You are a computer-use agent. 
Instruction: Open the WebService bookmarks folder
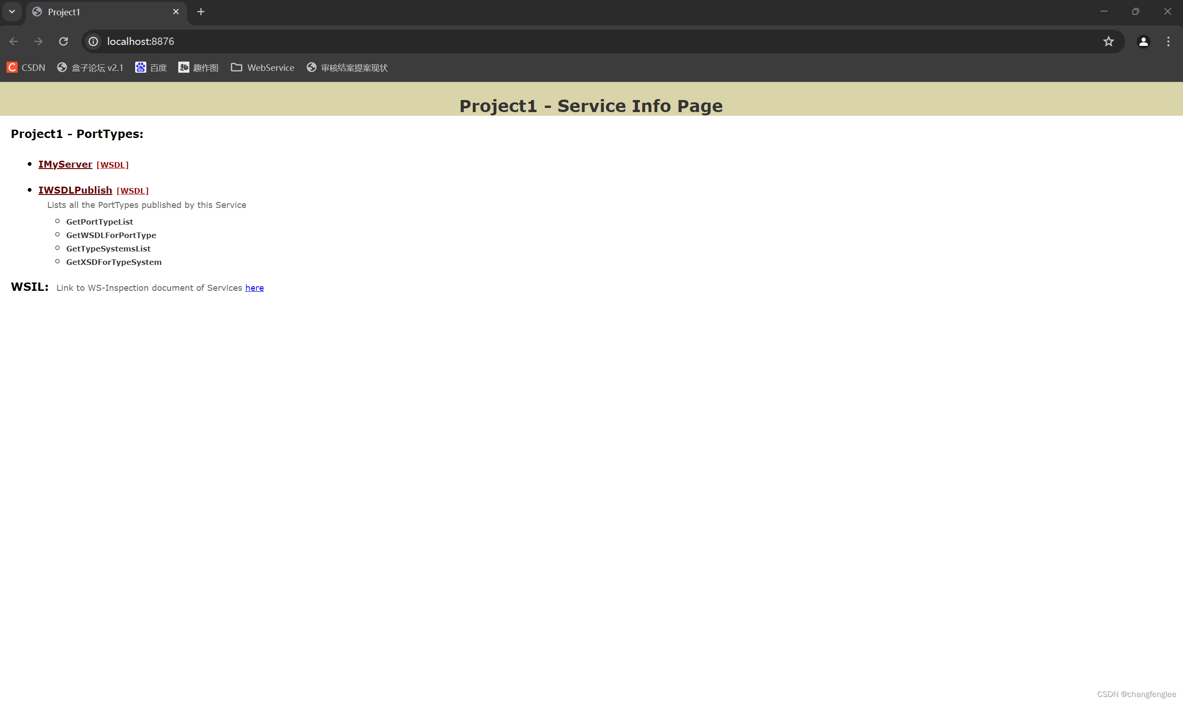pyautogui.click(x=263, y=68)
